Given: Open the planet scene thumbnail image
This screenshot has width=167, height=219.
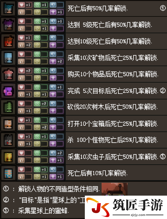Looking at the screenshot, I should 114,189.
